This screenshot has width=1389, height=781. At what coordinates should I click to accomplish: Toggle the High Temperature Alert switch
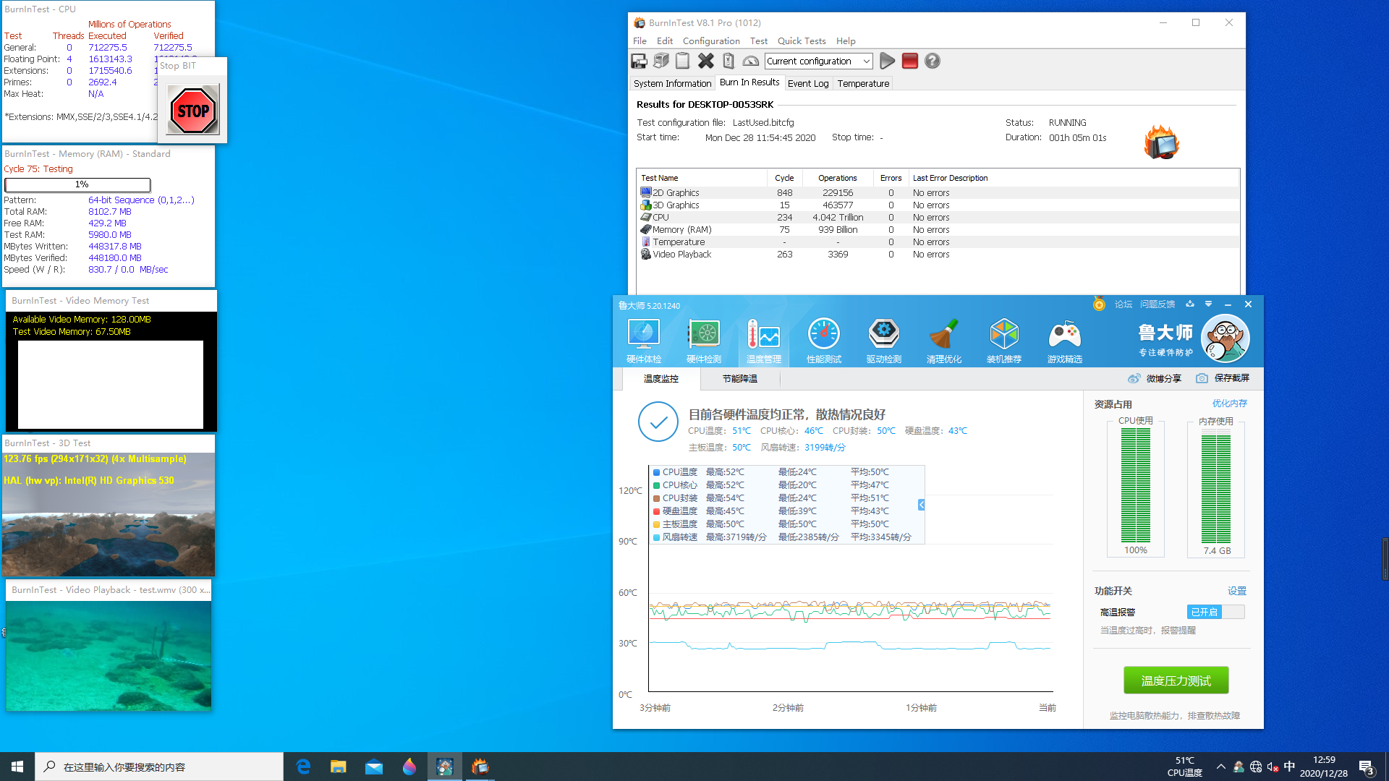1213,611
